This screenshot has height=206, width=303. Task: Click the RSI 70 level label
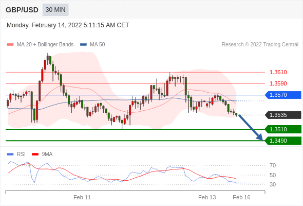tap(273, 165)
